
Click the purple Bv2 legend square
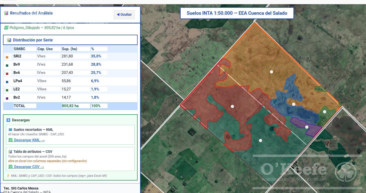(7, 98)
